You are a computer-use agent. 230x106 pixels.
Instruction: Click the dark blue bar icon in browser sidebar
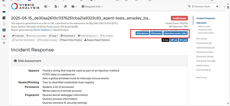tap(4, 12)
